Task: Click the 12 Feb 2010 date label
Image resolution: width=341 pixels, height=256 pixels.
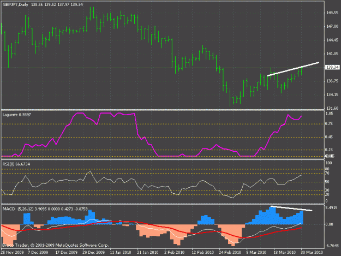Action: click(x=203, y=253)
